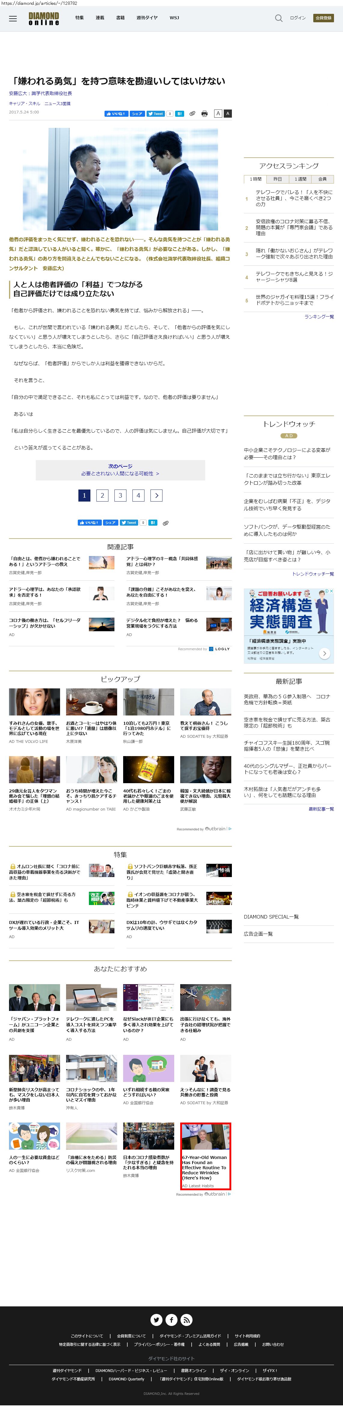343x1415 pixels.
Task: Click the Facebook share button below the pagination
Action: [110, 522]
